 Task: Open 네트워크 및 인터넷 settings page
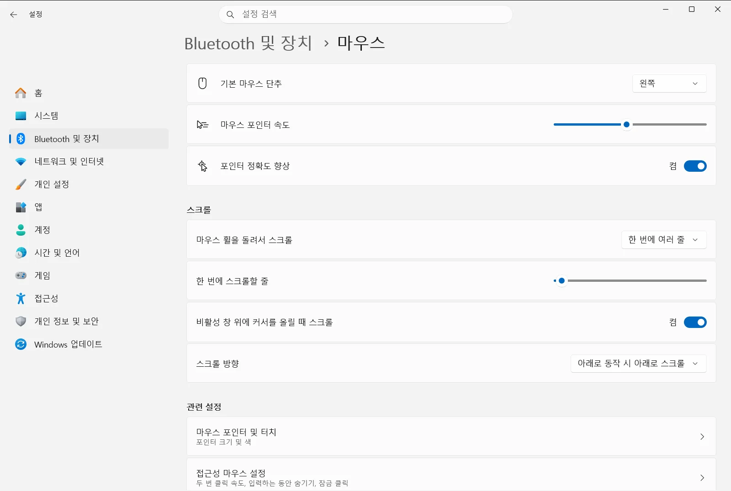coord(89,162)
